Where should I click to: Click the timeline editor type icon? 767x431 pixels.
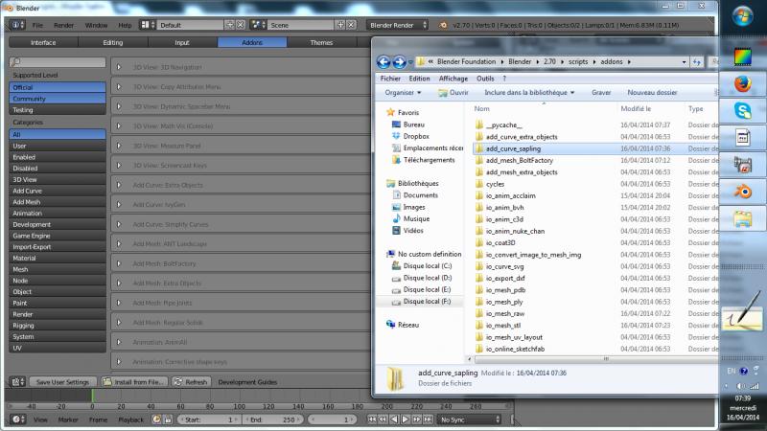pyautogui.click(x=17, y=420)
